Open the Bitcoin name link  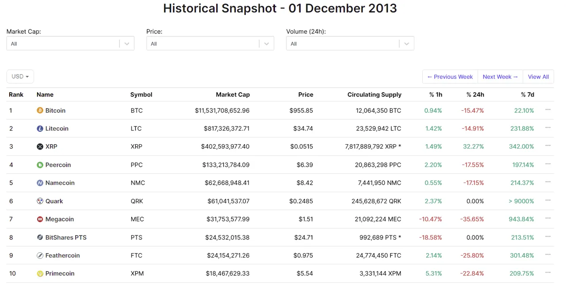[55, 111]
